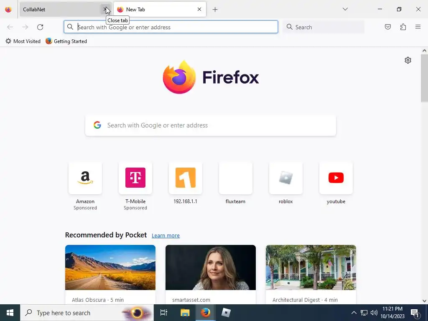Open a new tab with plus button
The width and height of the screenshot is (428, 321).
coord(215,10)
